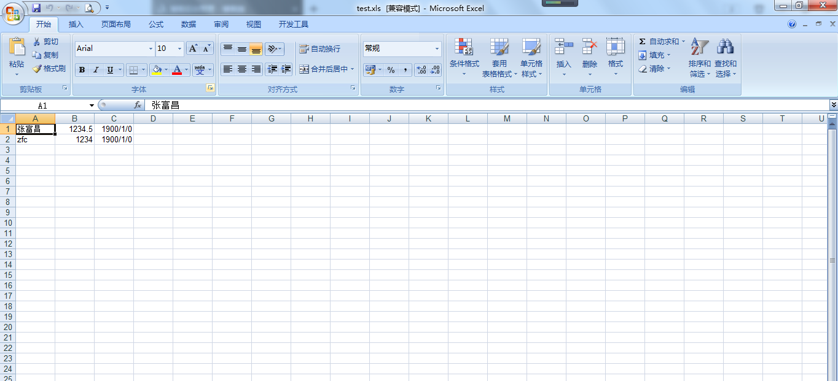Decrease font size with small A button
This screenshot has width=838, height=381.
(x=207, y=48)
